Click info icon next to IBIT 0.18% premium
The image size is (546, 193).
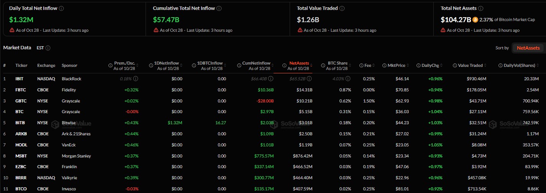[x=136, y=79]
